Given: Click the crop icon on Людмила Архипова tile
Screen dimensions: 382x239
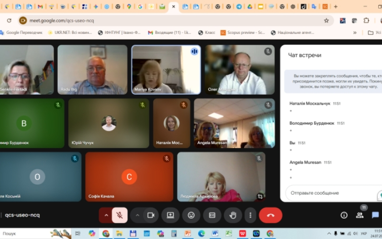Looking at the screenshot, I should (x=260, y=196).
